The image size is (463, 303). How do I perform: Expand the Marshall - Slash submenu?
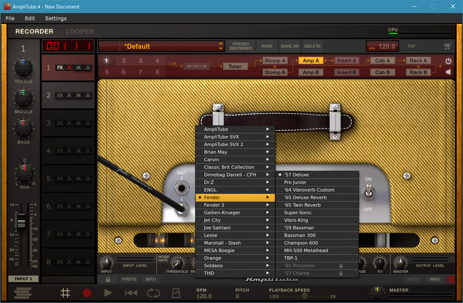click(x=236, y=243)
